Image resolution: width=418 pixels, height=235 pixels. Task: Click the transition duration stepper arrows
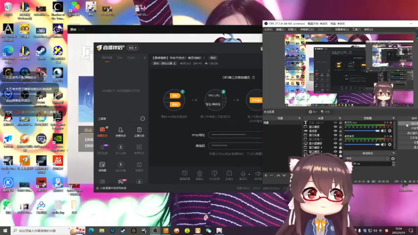tap(393, 164)
